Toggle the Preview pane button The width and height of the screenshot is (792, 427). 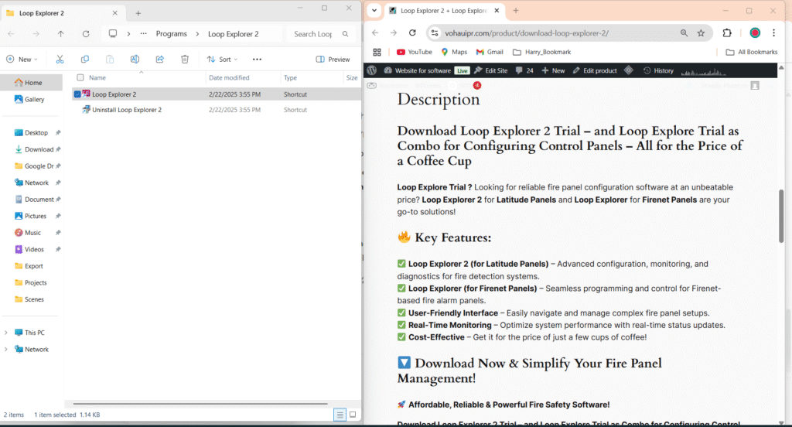click(333, 59)
